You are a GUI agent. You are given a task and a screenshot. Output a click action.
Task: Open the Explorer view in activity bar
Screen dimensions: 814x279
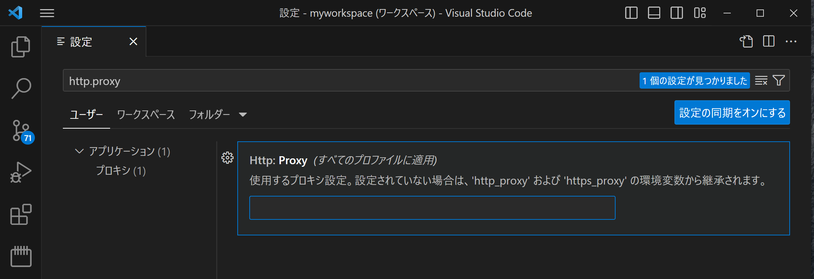coord(21,47)
